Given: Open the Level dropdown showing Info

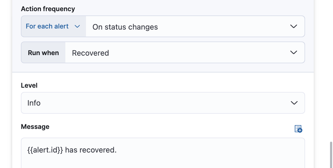Looking at the screenshot, I should click(163, 103).
